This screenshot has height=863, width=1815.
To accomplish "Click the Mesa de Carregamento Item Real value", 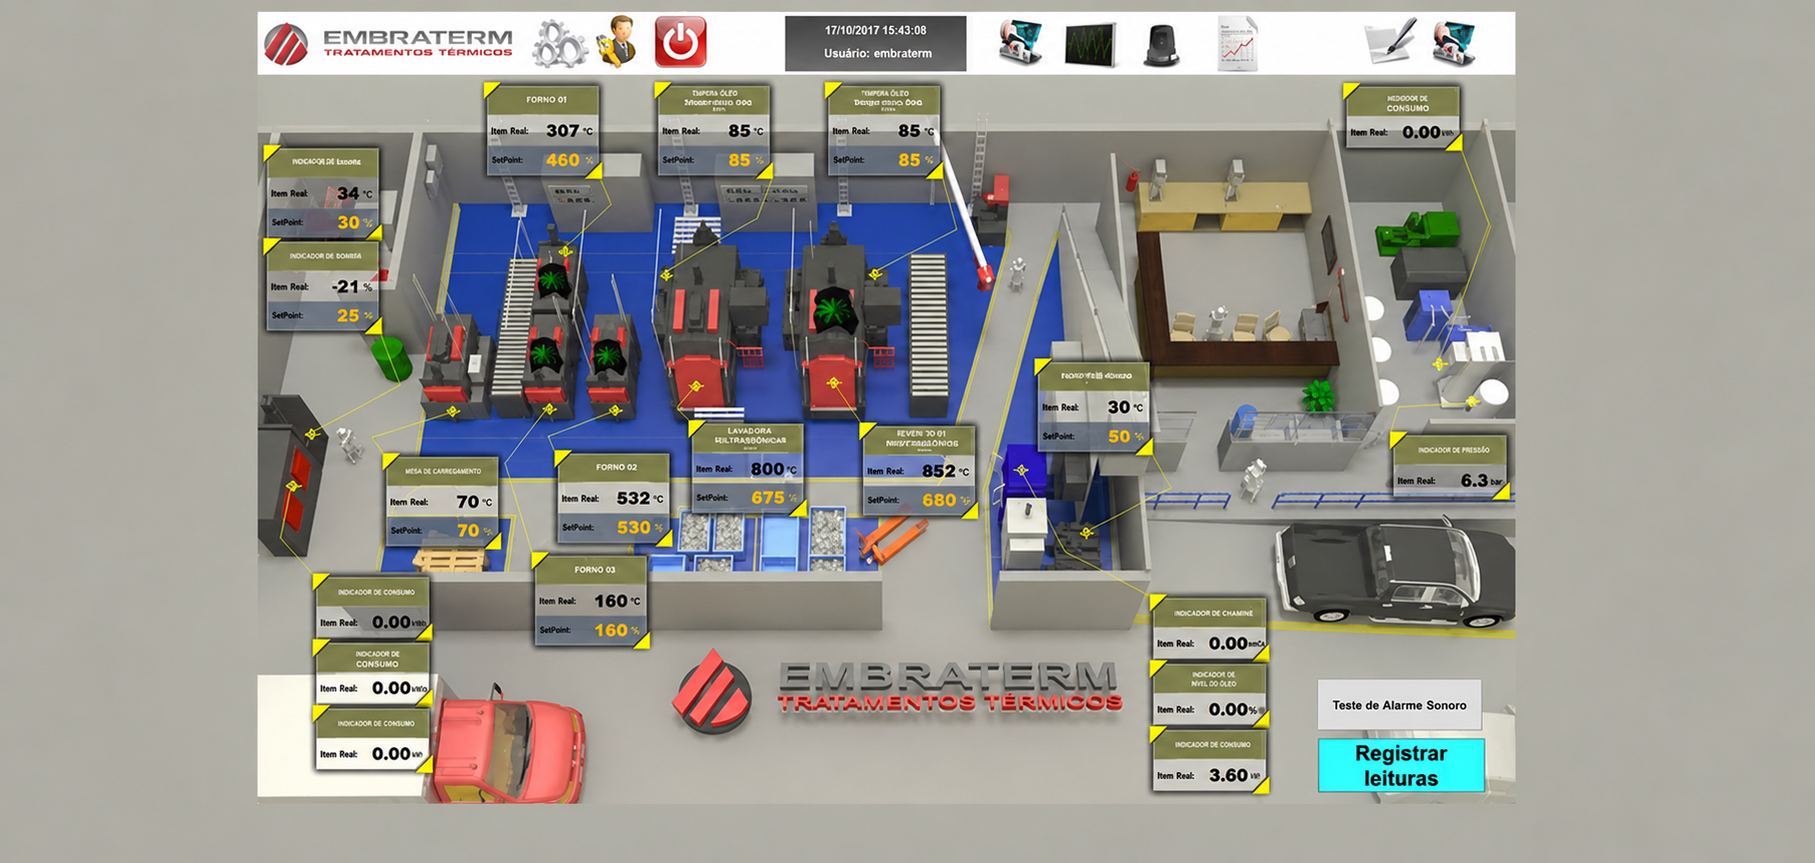I will click(474, 502).
